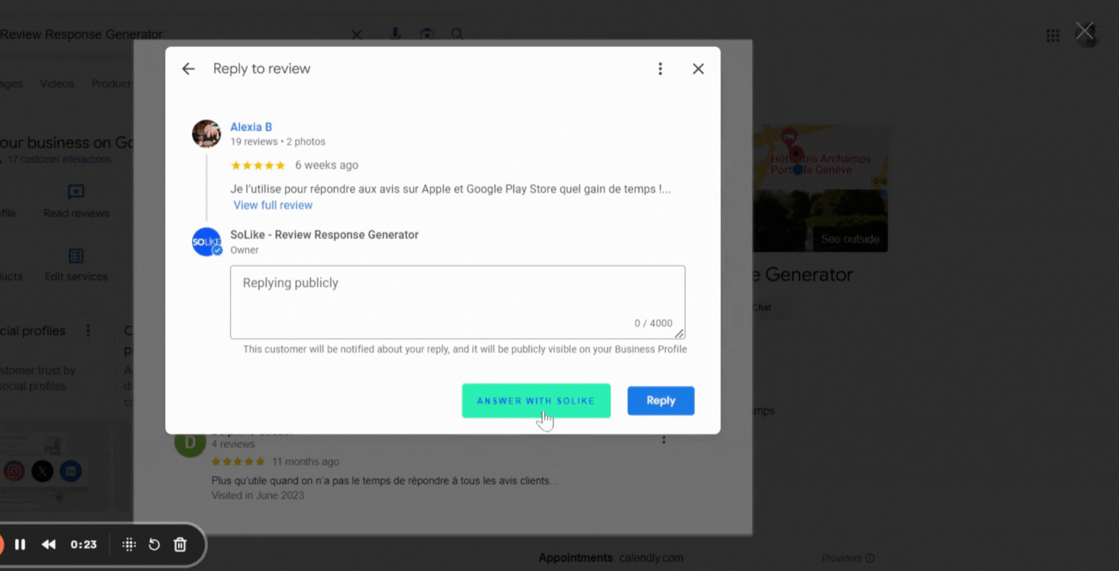This screenshot has height=571, width=1119.
Task: Run search with magnifier icon
Action: (457, 34)
